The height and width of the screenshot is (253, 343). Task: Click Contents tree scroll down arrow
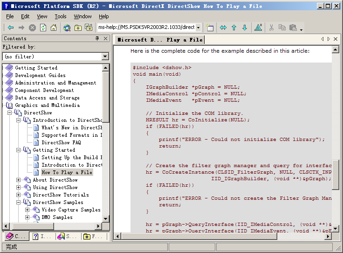[106, 219]
